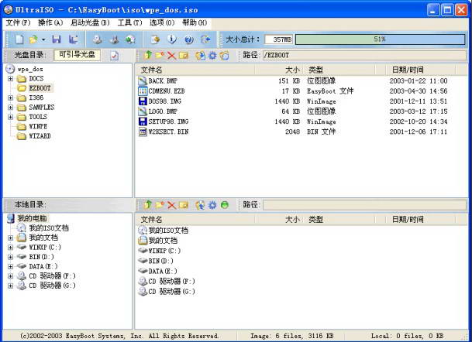Click red X delete icon in local pane
472x342 pixels.
(x=171, y=205)
